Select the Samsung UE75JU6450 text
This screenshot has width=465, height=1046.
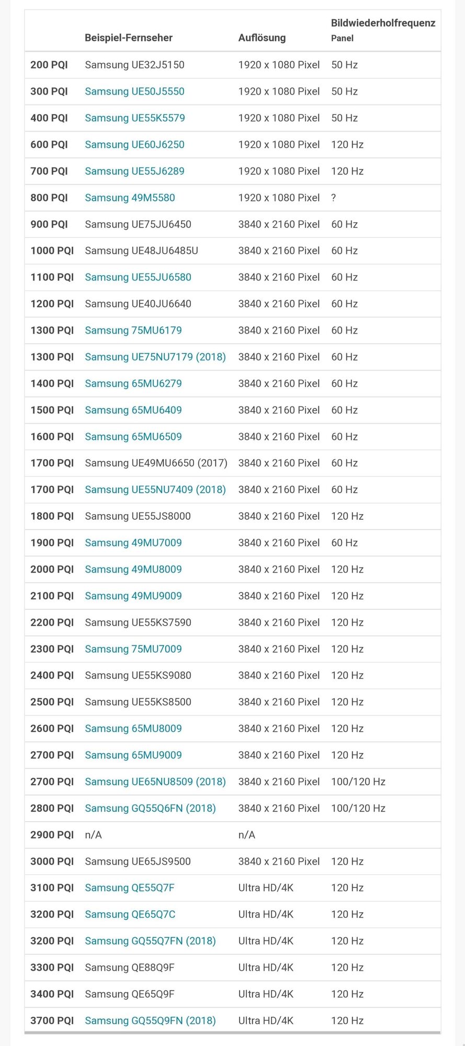[138, 224]
